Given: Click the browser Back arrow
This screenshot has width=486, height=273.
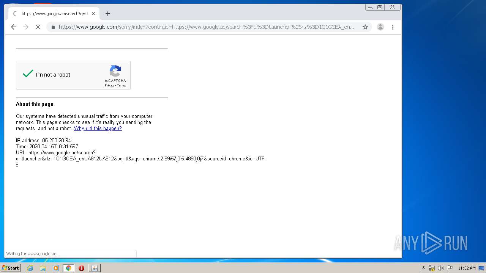Looking at the screenshot, I should coord(14,27).
